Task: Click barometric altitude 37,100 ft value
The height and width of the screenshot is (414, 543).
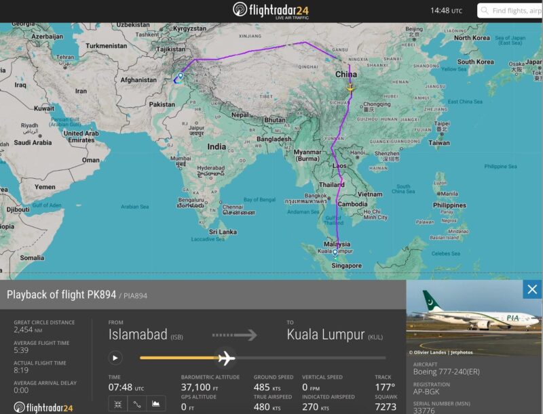Action: (200, 388)
